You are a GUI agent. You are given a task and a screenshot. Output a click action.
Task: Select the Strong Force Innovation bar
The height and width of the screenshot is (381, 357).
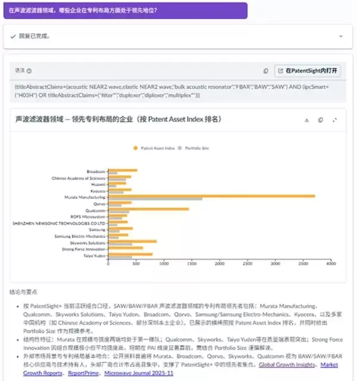(126, 248)
